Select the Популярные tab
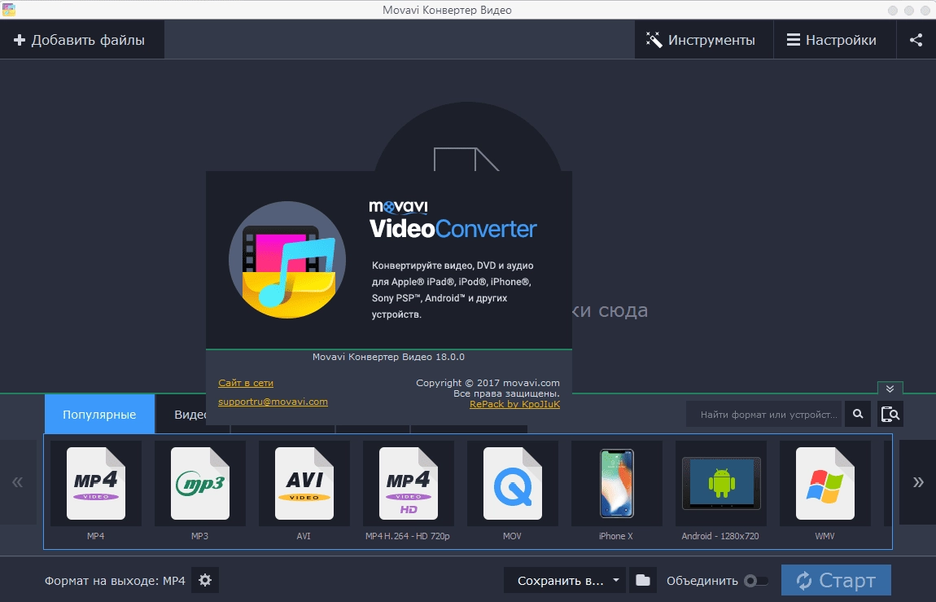Viewport: 936px width, 602px height. [x=99, y=414]
